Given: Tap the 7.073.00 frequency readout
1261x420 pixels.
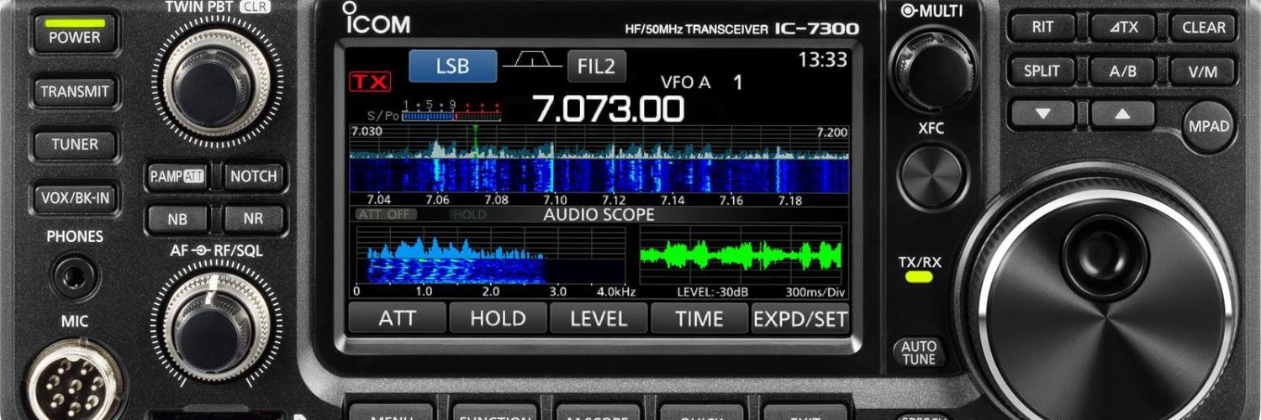Looking at the screenshot, I should pyautogui.click(x=609, y=109).
